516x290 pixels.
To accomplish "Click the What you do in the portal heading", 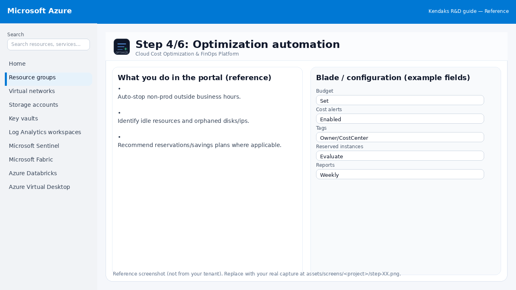I will click(x=194, y=78).
